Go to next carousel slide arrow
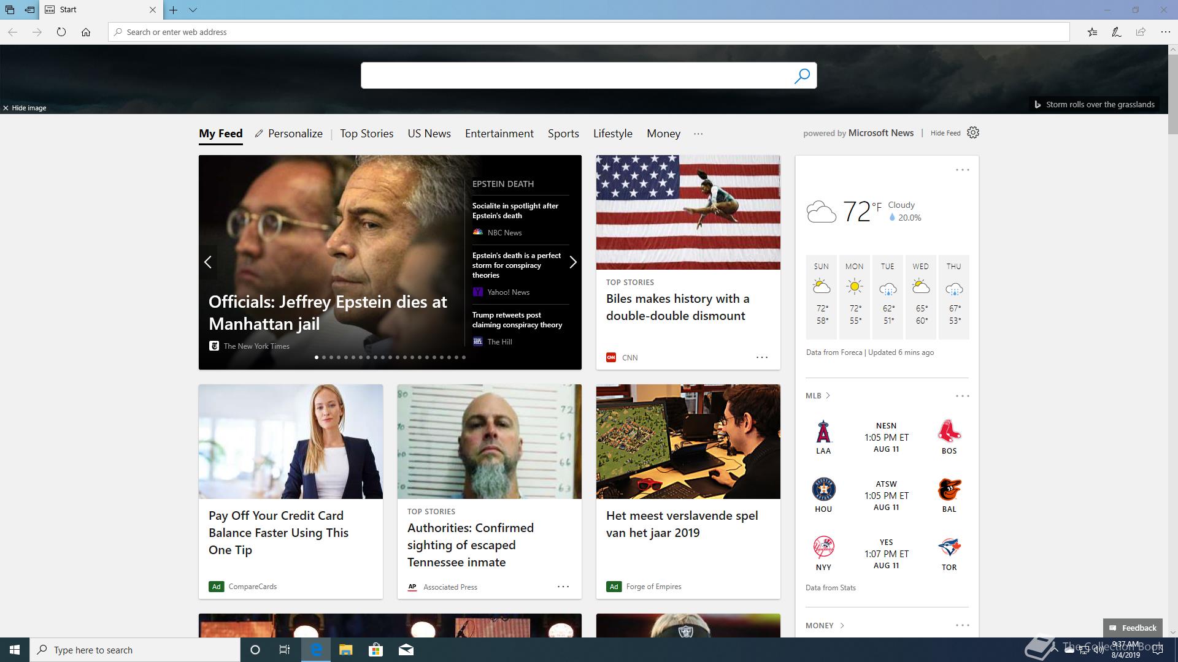 [x=572, y=262]
